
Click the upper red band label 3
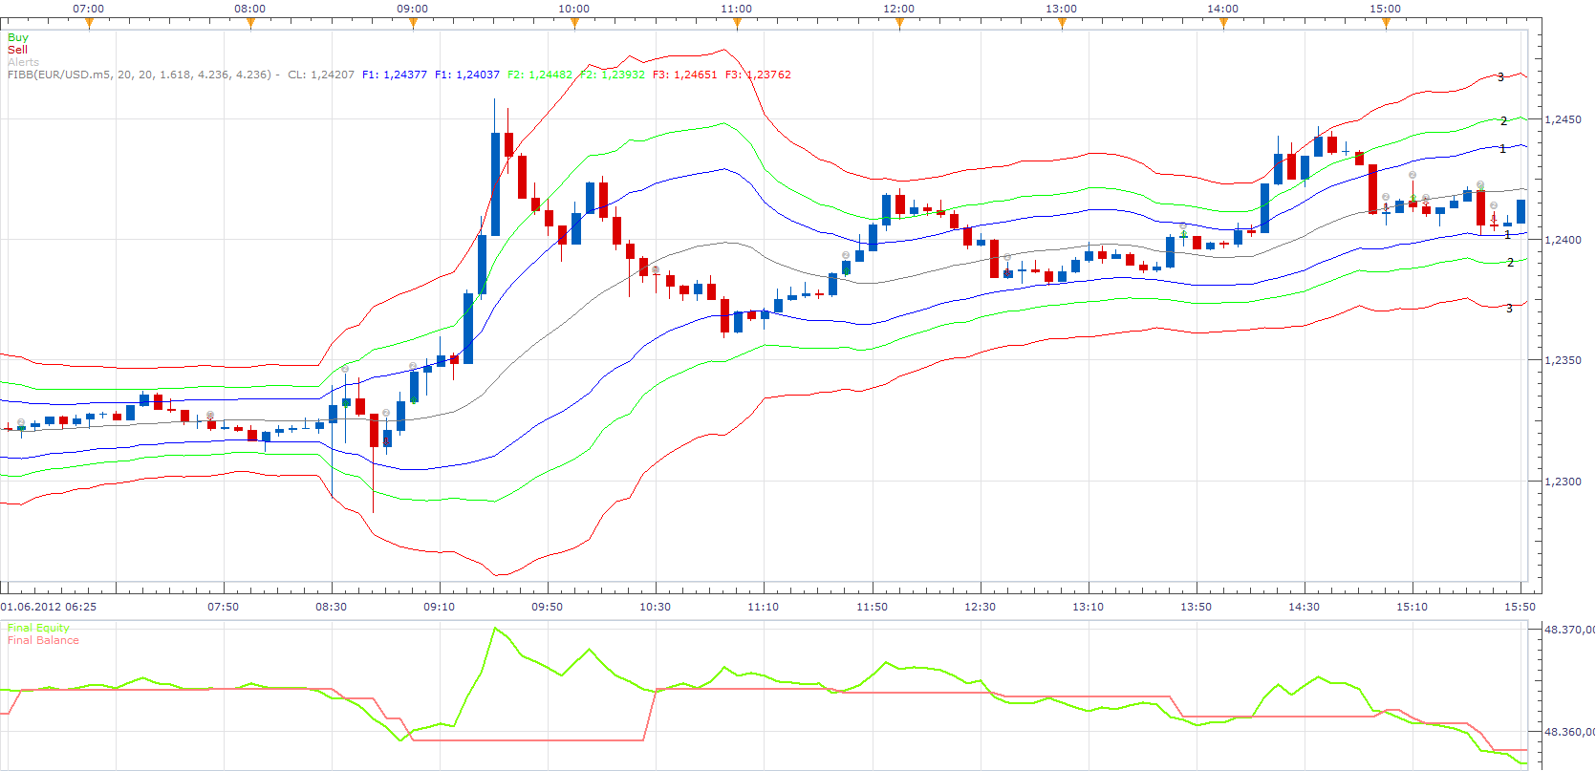(x=1500, y=76)
